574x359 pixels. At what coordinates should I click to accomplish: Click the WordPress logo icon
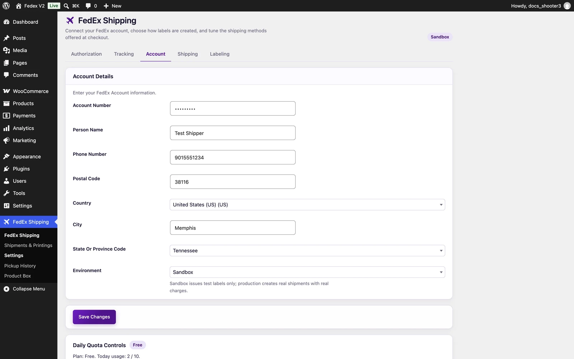click(x=6, y=6)
